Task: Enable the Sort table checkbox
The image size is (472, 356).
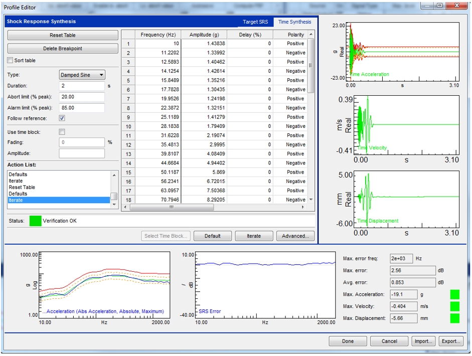Action: tap(11, 61)
